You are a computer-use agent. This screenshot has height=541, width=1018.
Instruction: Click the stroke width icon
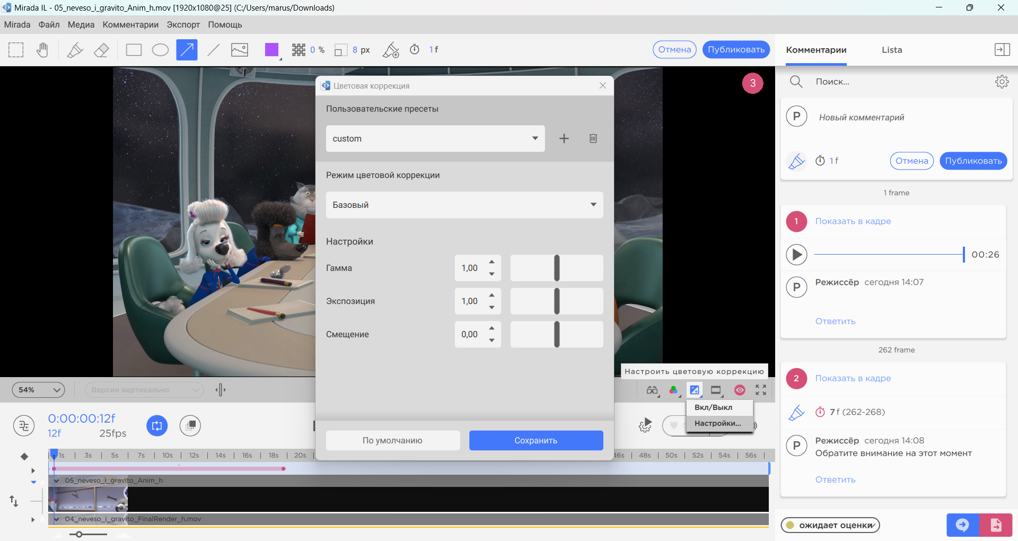340,50
